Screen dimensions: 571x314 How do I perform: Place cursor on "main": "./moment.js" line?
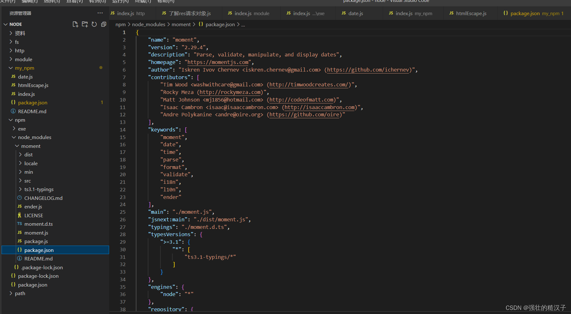coord(181,212)
